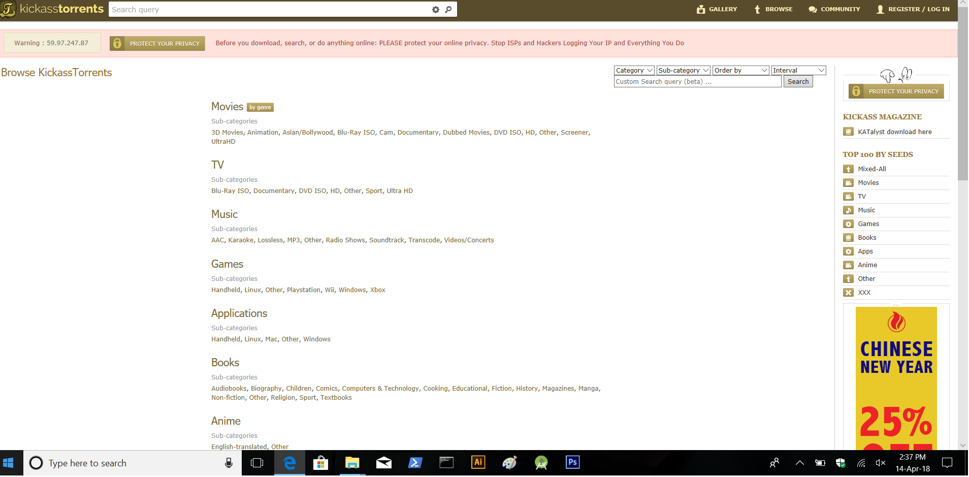
Task: Open Audiobooks books sub-category
Action: [229, 389]
